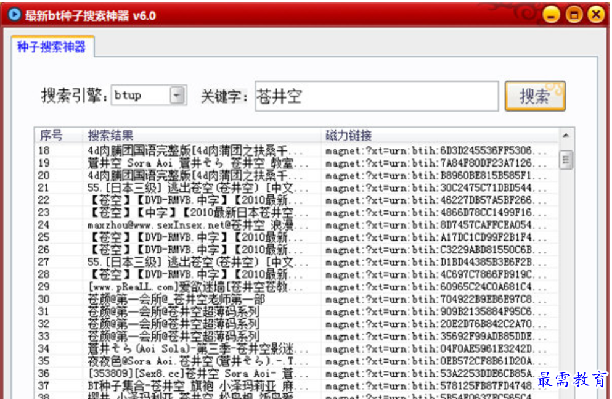
Task: Select result row number 32
Action: (296, 324)
